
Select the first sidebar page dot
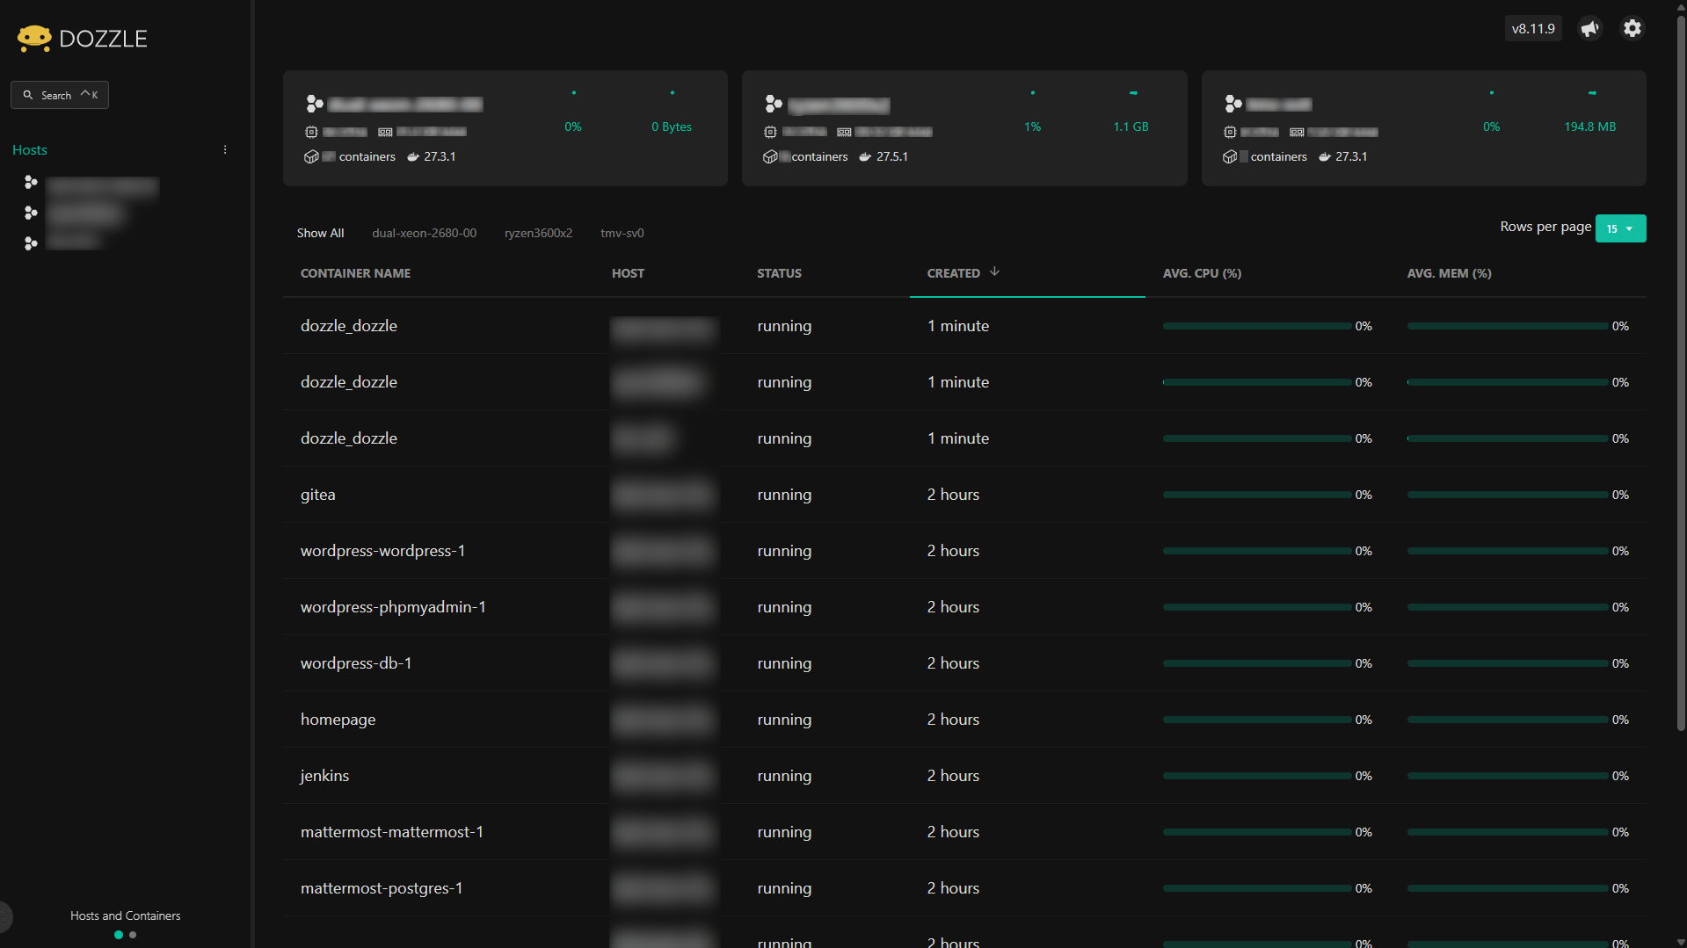119,935
